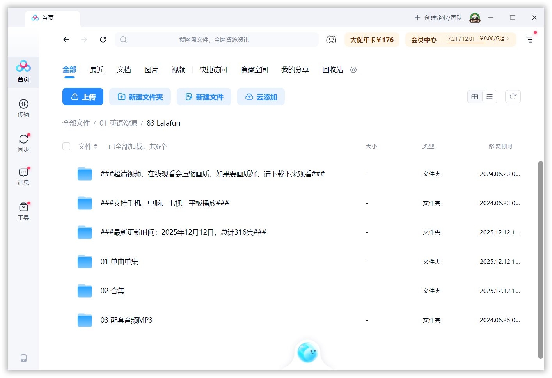Tick the select-all files checkbox
The width and height of the screenshot is (552, 378).
(66, 146)
